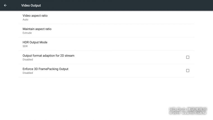Click the SDR value under HDR Output Mode
213x120 pixels.
click(25, 46)
